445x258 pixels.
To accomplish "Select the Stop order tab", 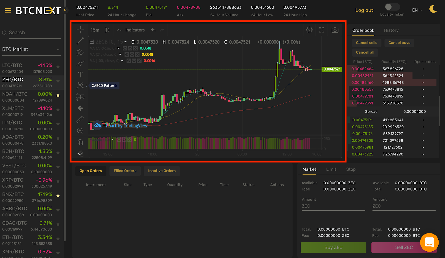I will (351, 169).
